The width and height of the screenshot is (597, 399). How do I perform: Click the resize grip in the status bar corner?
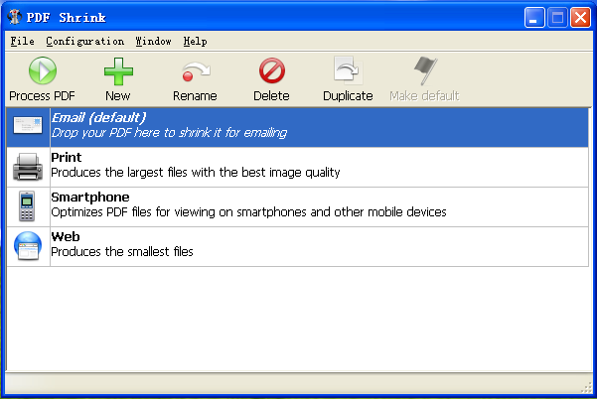click(x=587, y=388)
